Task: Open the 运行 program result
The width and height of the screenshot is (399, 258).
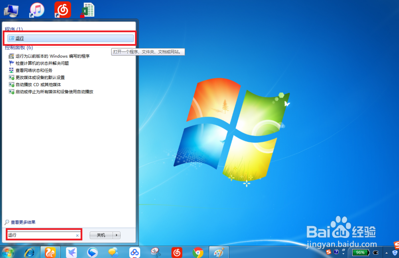Action: point(71,38)
